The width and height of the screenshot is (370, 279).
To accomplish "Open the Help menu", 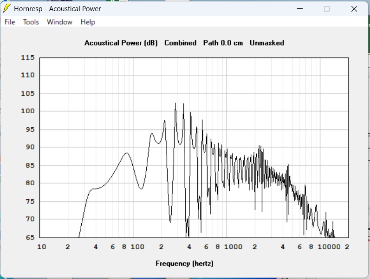I will tap(88, 22).
